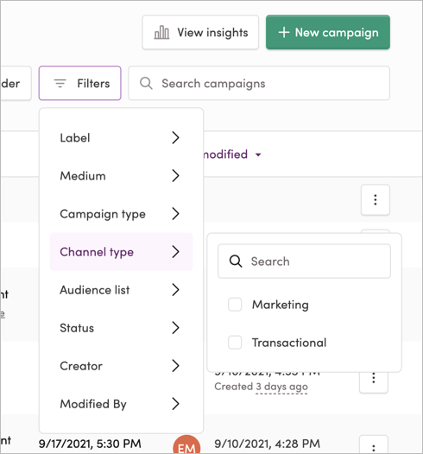This screenshot has width=423, height=454.
Task: Open the Status filter submenu
Action: pos(121,328)
